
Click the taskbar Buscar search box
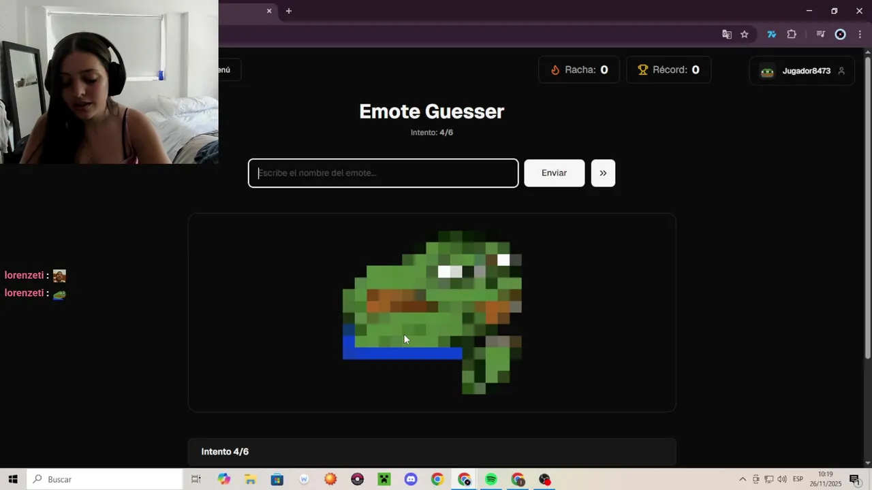click(105, 479)
